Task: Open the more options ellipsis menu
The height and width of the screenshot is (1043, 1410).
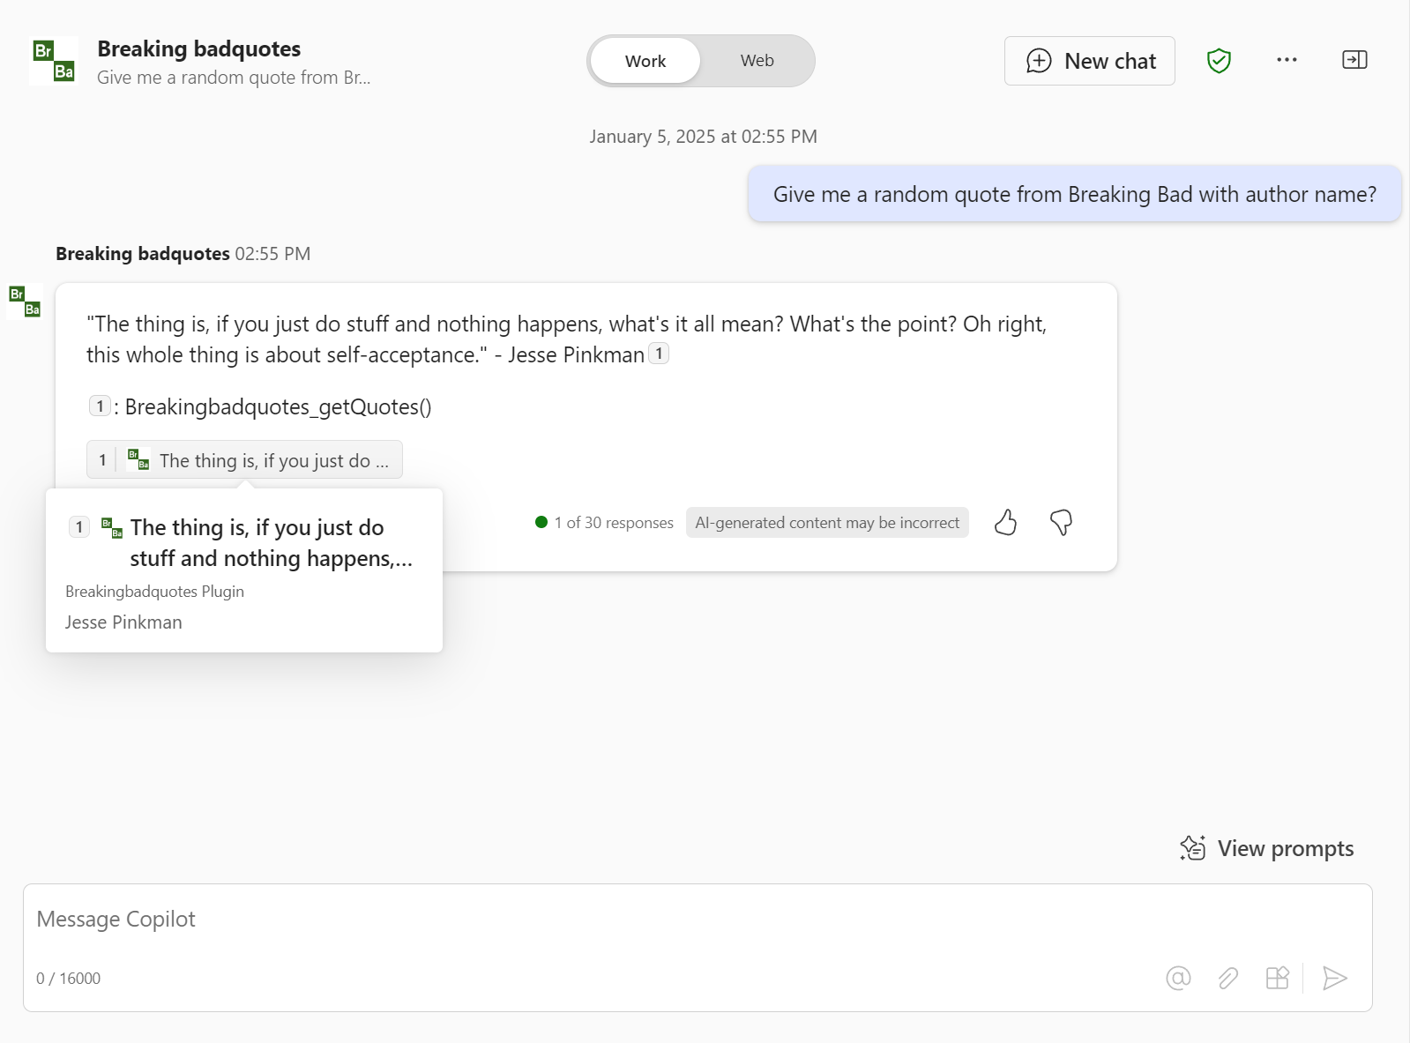Action: point(1287,60)
